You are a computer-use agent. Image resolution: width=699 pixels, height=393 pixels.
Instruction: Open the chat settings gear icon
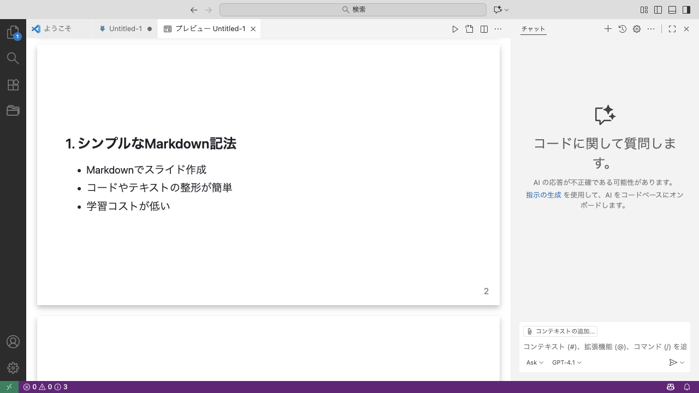coord(637,29)
